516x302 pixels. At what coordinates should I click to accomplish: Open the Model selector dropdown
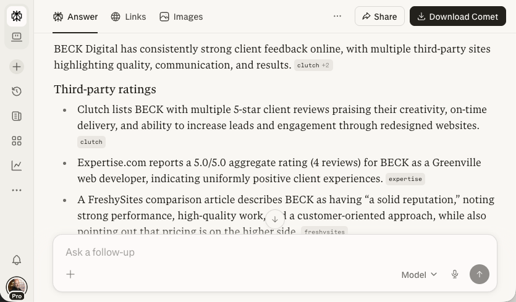pos(419,274)
